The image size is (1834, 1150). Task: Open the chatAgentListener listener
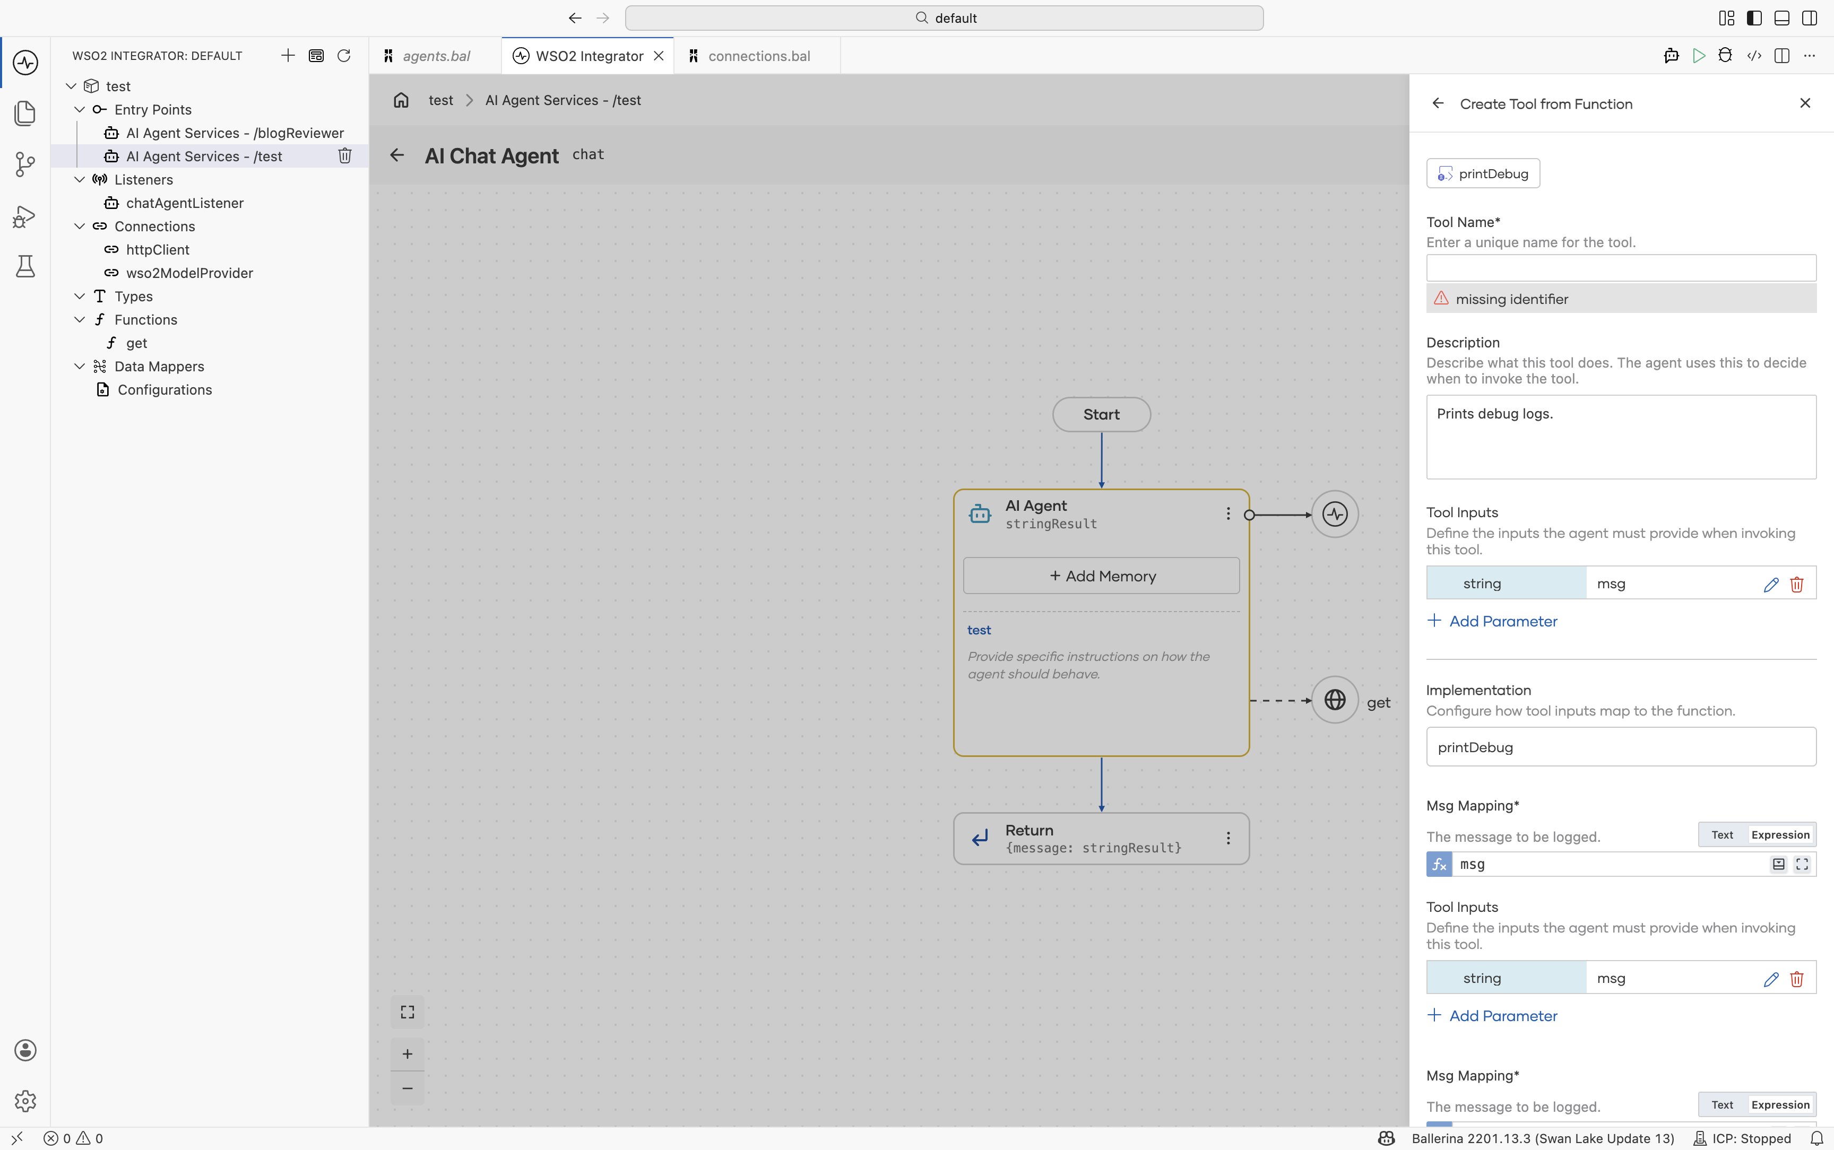click(x=185, y=203)
